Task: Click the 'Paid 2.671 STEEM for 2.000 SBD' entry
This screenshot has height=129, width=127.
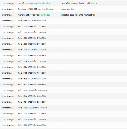Action: pos(32,85)
